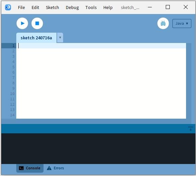
Task: Minimize the Processing window
Action: coord(150,7)
